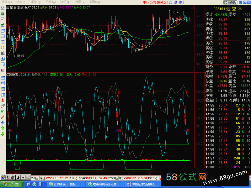Select the orange pencil drawing tool

pos(3,117)
